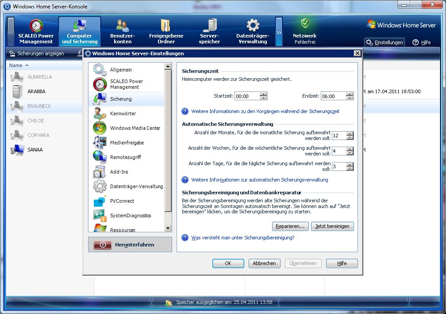Viewport: 446px width, 314px height.
Task: Open Einstellungen in the console header
Action: (x=384, y=42)
